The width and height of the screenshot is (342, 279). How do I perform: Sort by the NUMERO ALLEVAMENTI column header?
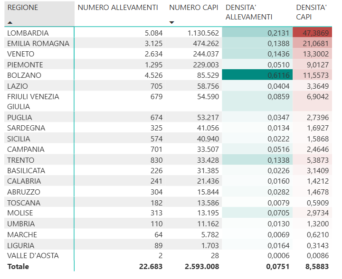pos(118,8)
